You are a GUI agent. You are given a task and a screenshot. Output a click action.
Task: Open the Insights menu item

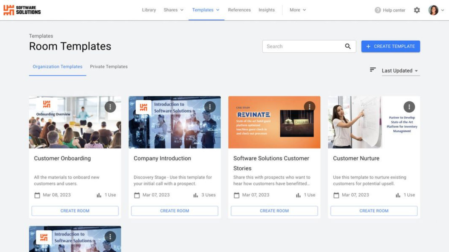pyautogui.click(x=266, y=10)
